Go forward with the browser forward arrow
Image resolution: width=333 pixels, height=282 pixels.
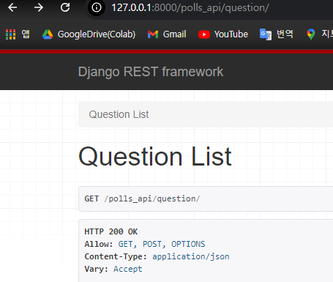pos(39,7)
